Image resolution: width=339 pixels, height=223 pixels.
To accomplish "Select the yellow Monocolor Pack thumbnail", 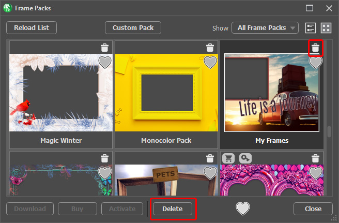I will point(166,93).
